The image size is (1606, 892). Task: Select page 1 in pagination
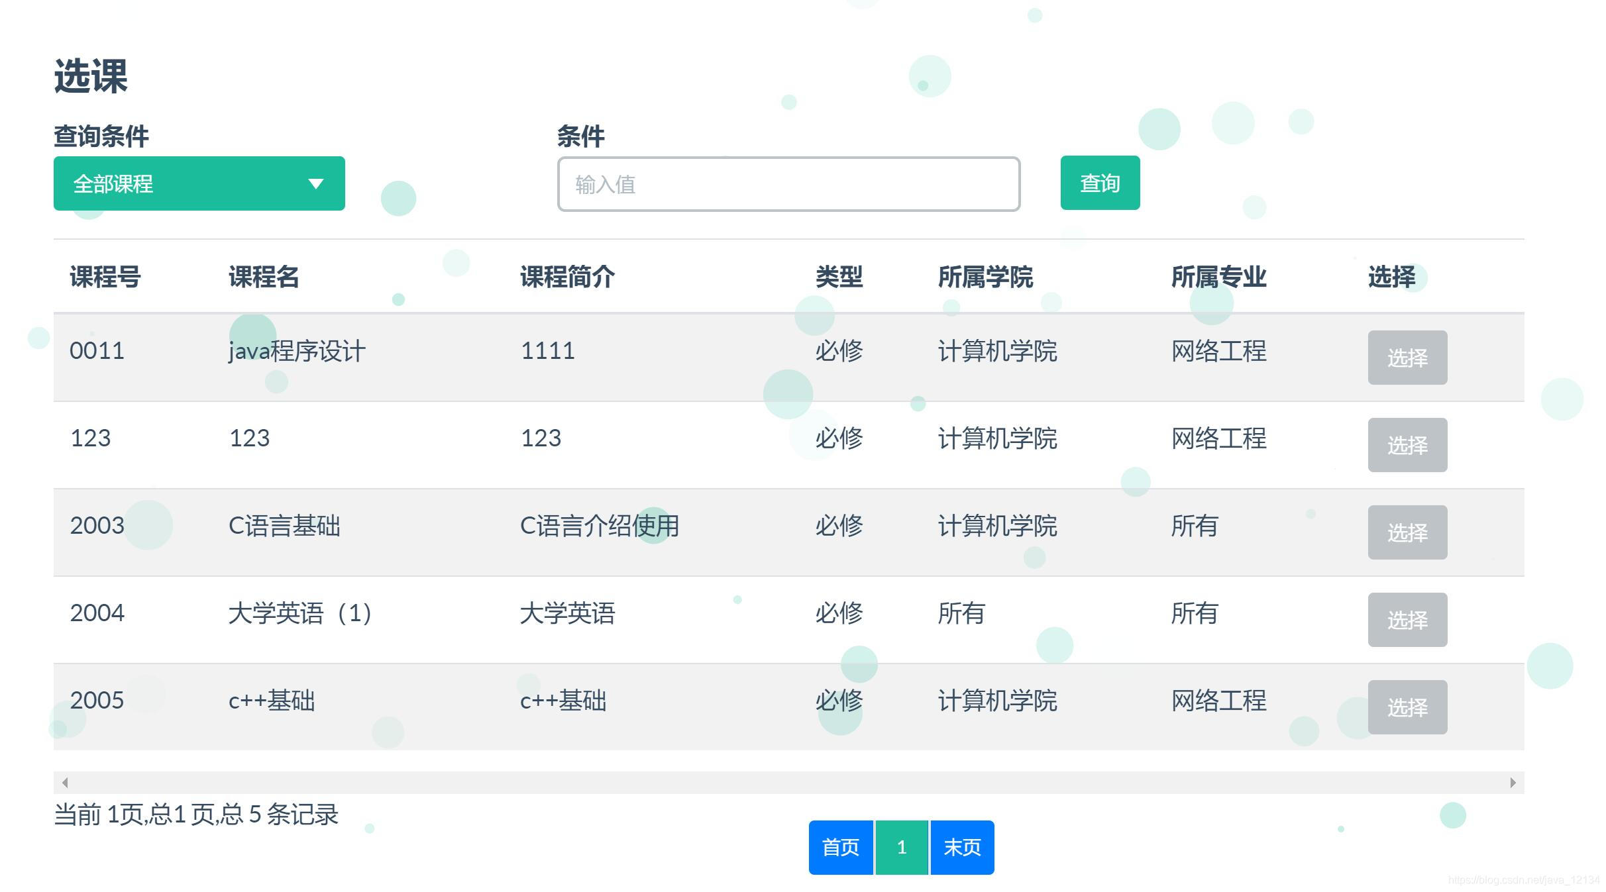(902, 848)
